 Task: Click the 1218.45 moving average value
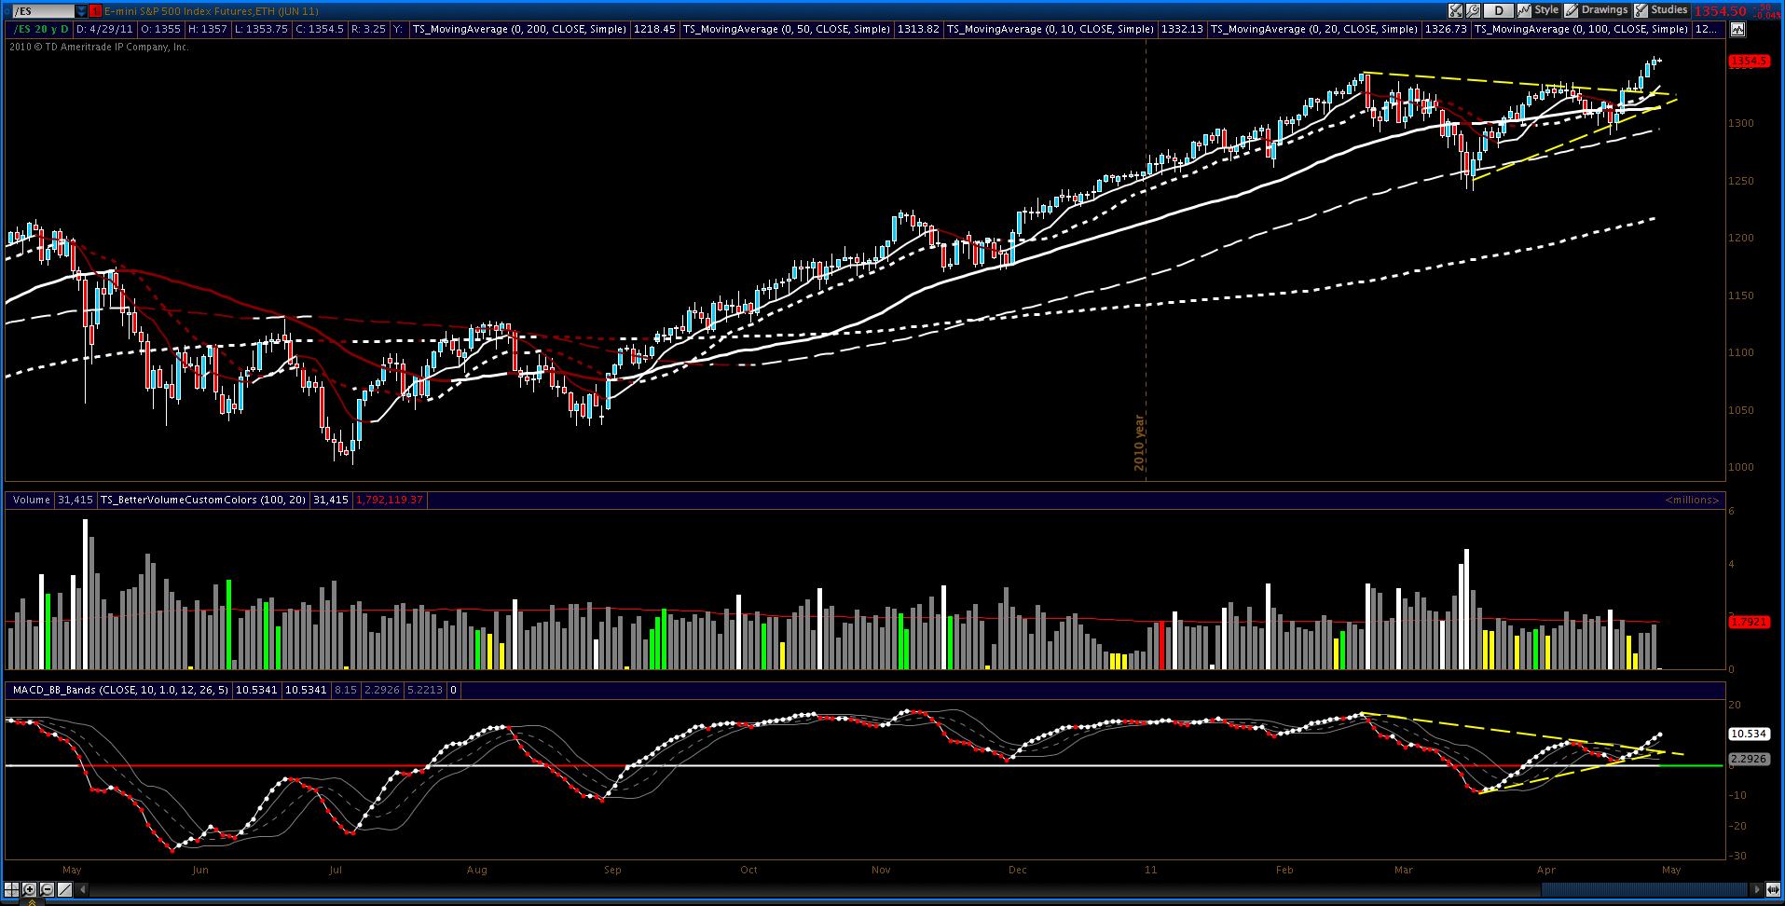coord(654,30)
